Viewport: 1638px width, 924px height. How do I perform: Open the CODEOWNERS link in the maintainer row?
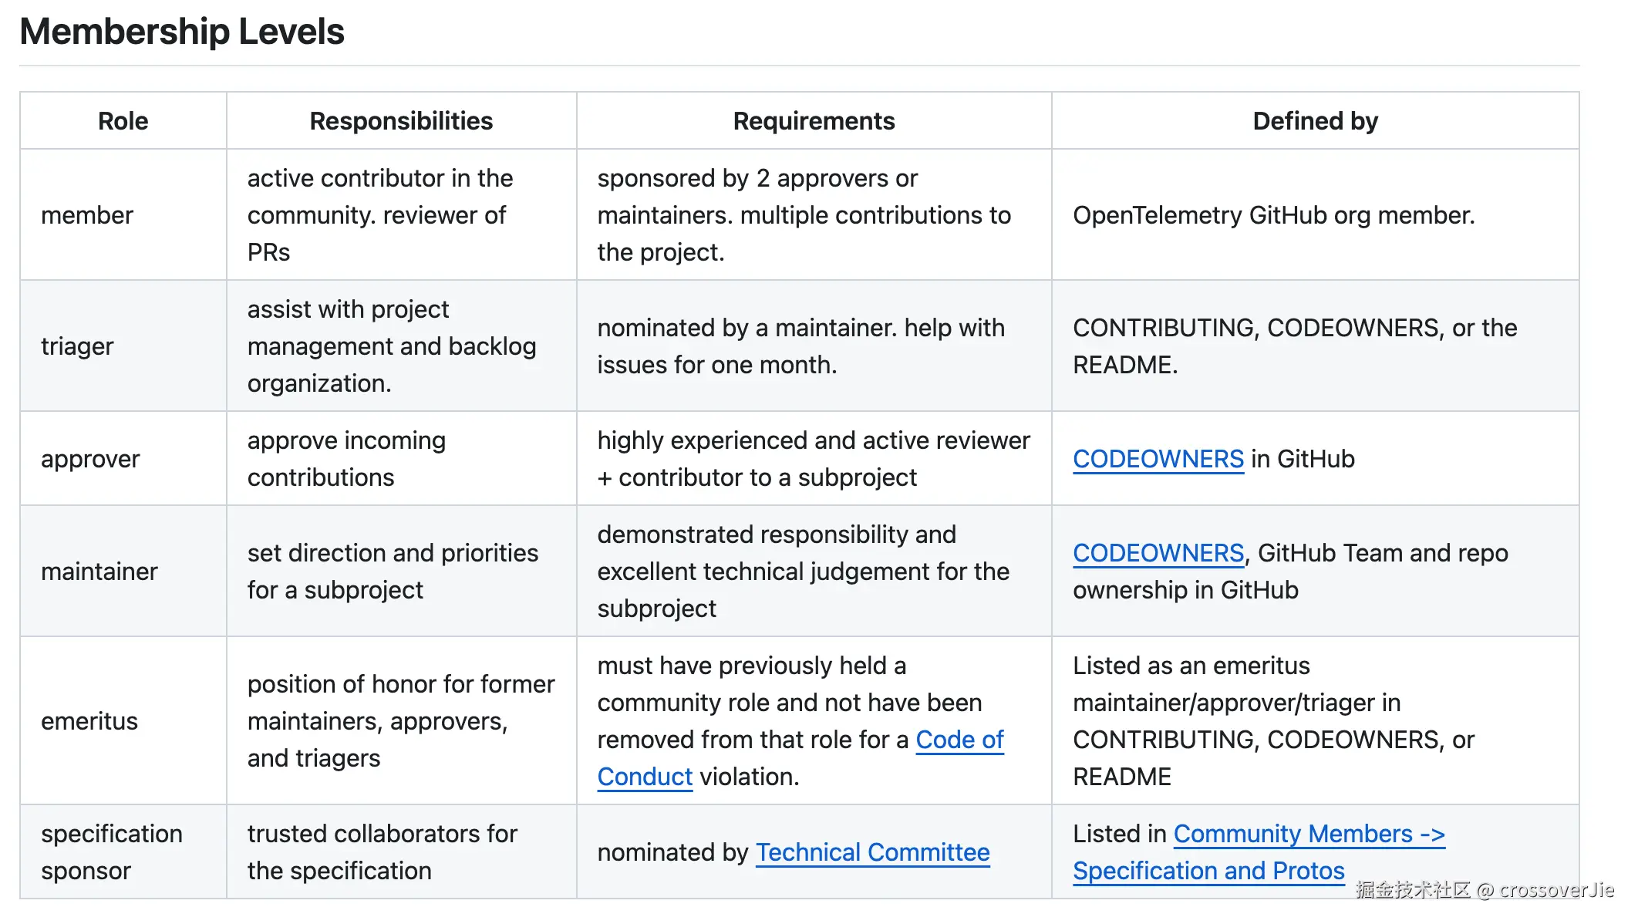click(x=1158, y=553)
